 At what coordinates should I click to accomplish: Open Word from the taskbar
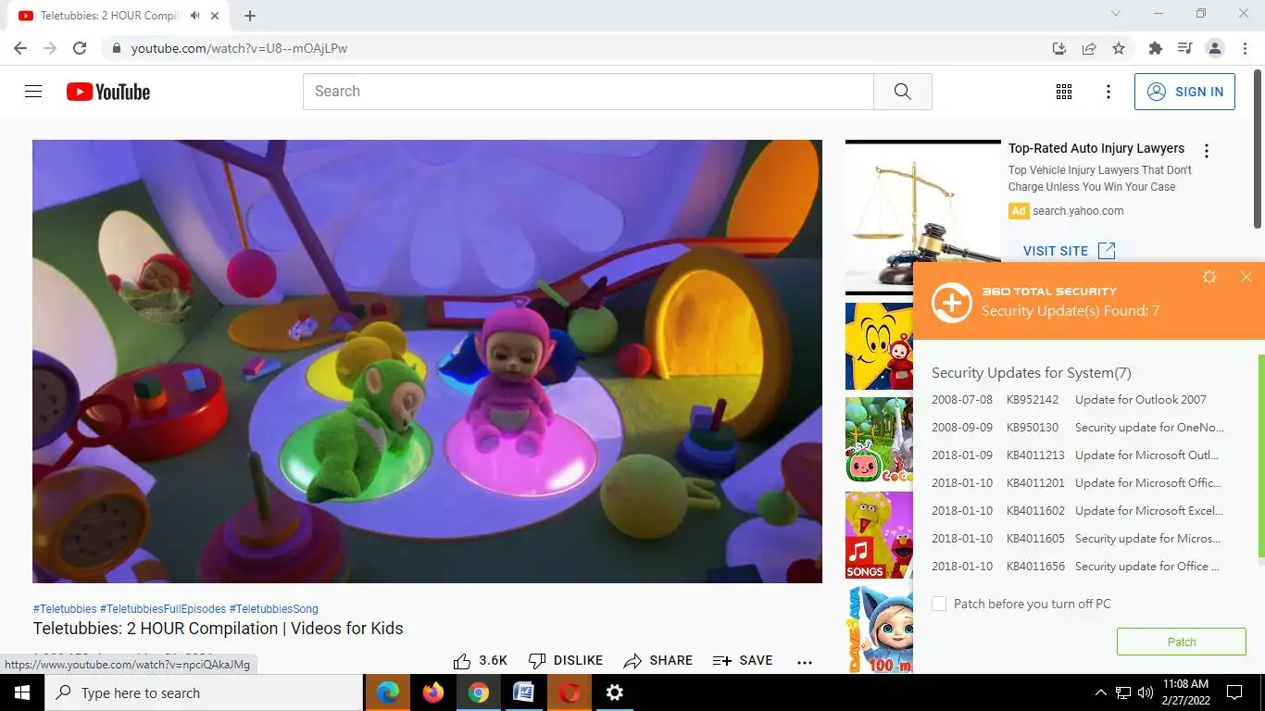click(x=523, y=692)
